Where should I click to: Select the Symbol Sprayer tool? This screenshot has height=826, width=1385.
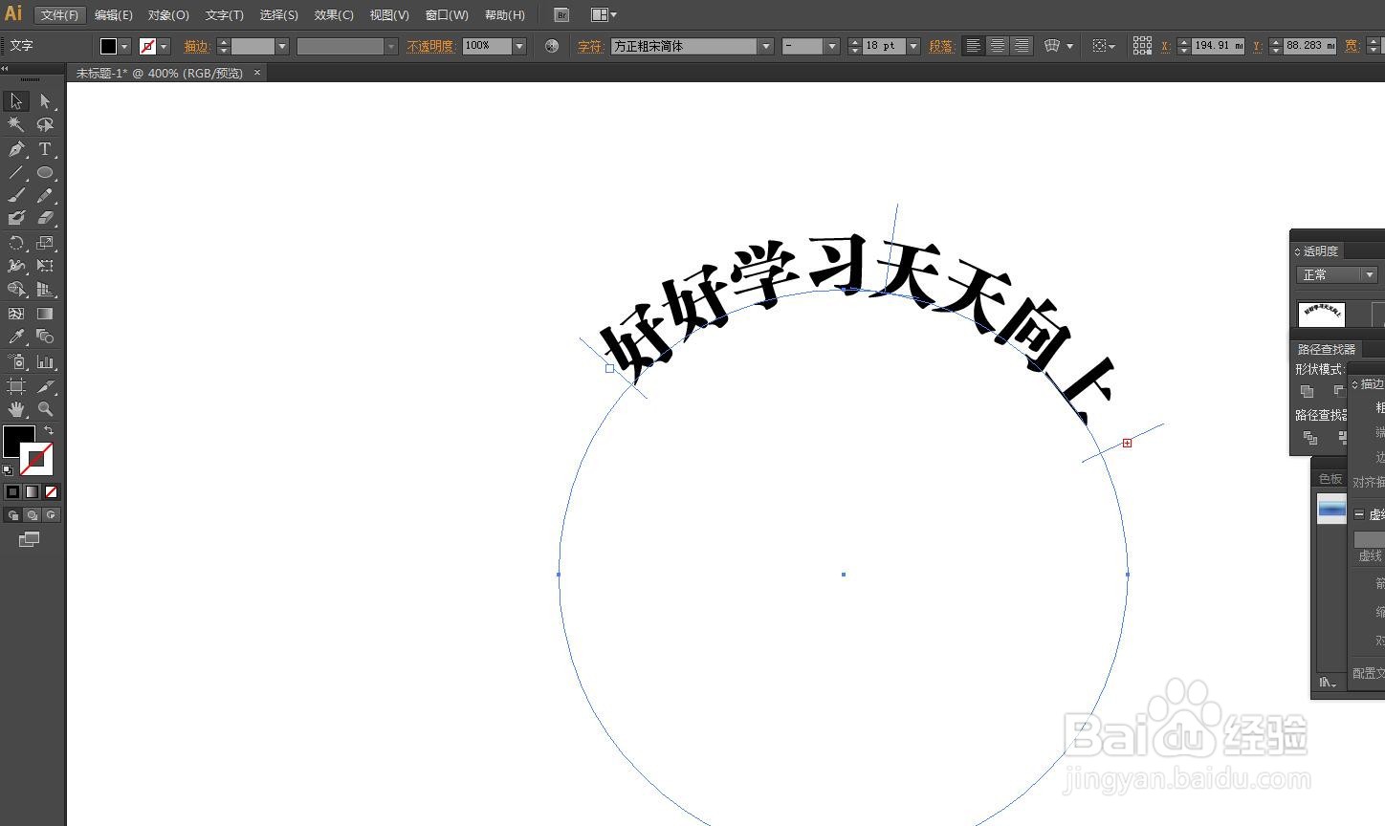click(x=16, y=361)
